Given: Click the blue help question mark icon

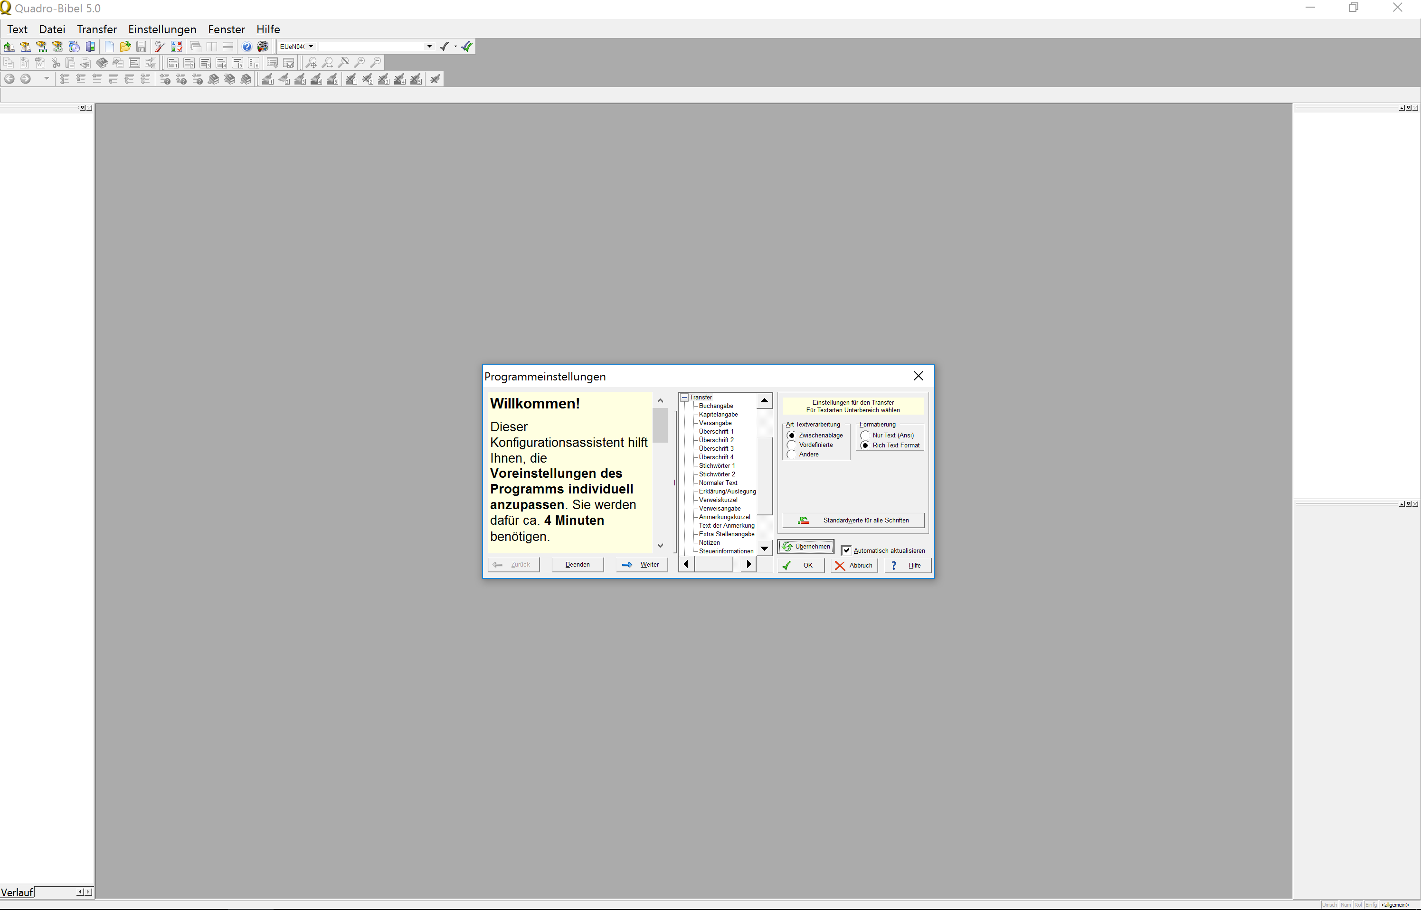Looking at the screenshot, I should 247,46.
